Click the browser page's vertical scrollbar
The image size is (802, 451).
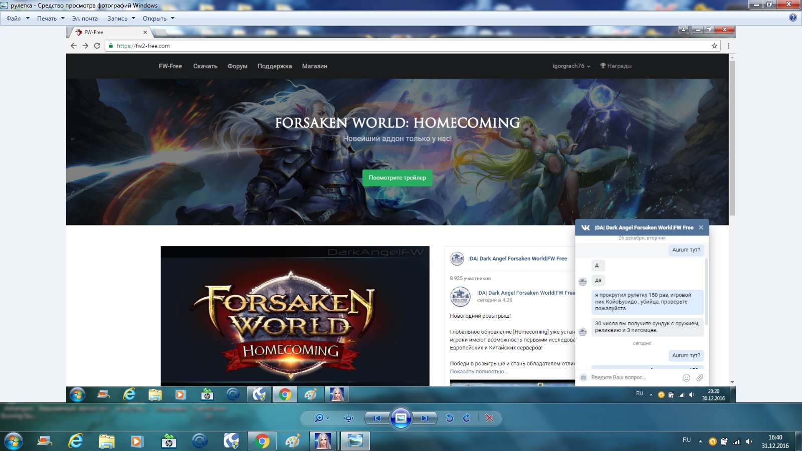pos(732,138)
